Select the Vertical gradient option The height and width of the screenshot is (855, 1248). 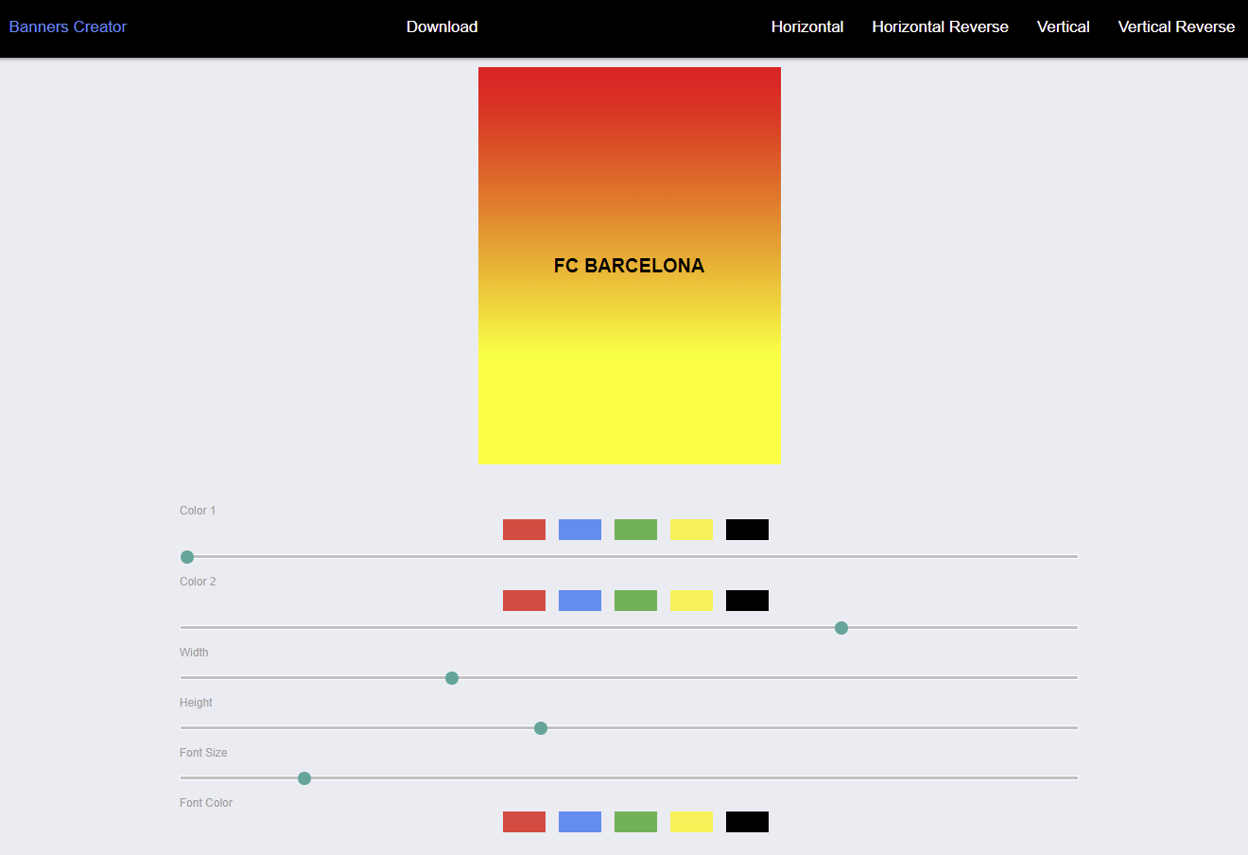click(x=1063, y=26)
